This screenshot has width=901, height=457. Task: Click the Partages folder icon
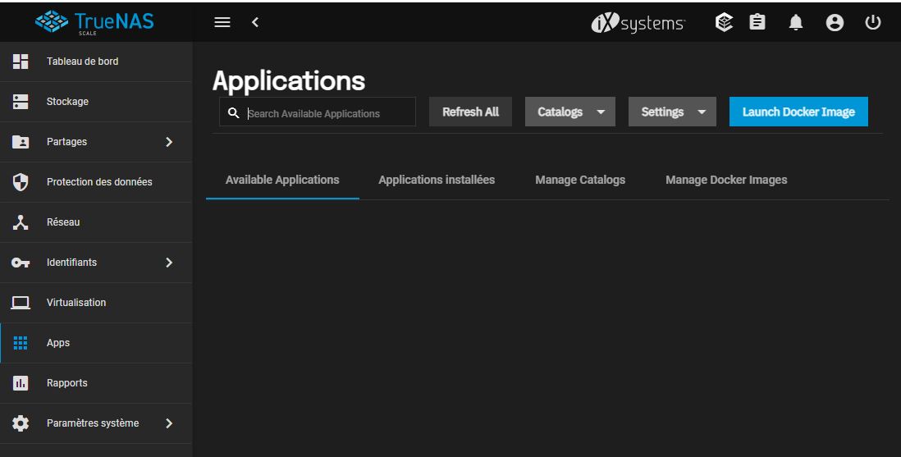pyautogui.click(x=21, y=142)
